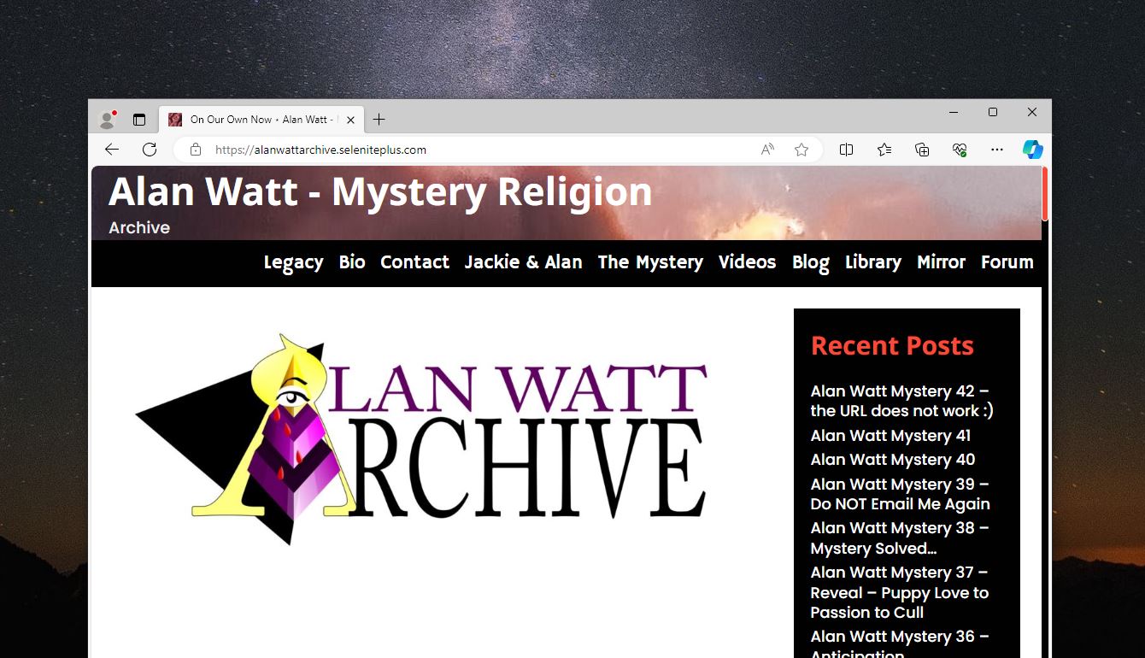The height and width of the screenshot is (658, 1145).
Task: Close the Edge browser window
Action: tap(1032, 112)
